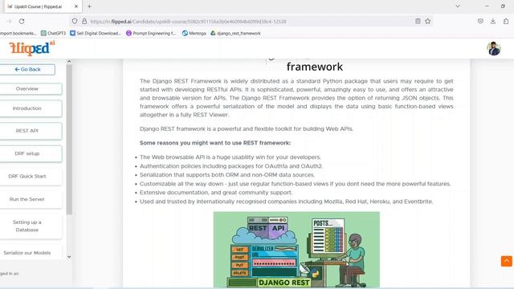Click the 'Serialization that supports' bullet
The image size is (514, 289).
(227, 175)
